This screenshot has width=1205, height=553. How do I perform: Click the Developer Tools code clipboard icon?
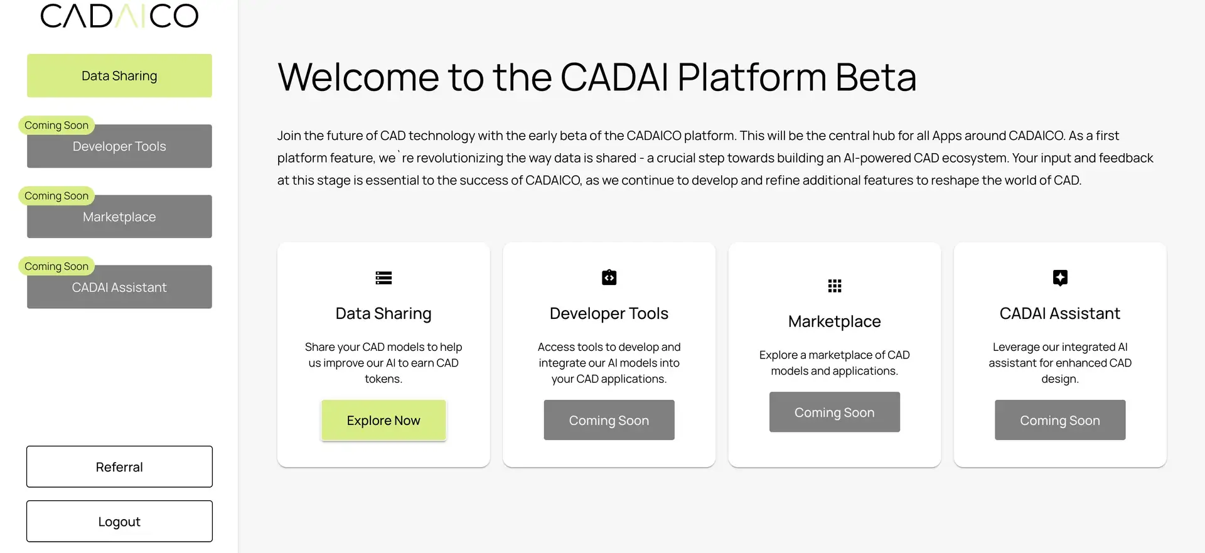click(x=609, y=277)
